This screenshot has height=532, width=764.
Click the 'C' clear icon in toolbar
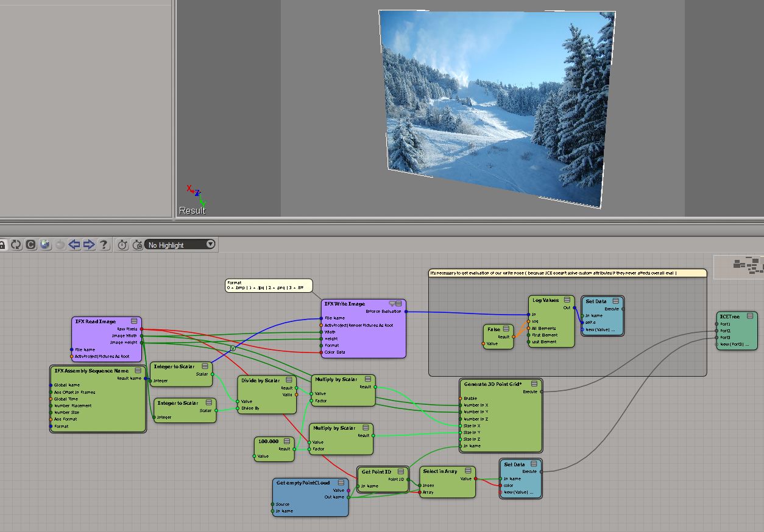[x=30, y=245]
